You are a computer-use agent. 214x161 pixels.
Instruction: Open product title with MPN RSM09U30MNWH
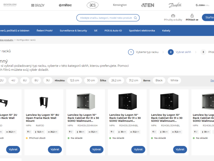pyautogui.click(x=83, y=118)
